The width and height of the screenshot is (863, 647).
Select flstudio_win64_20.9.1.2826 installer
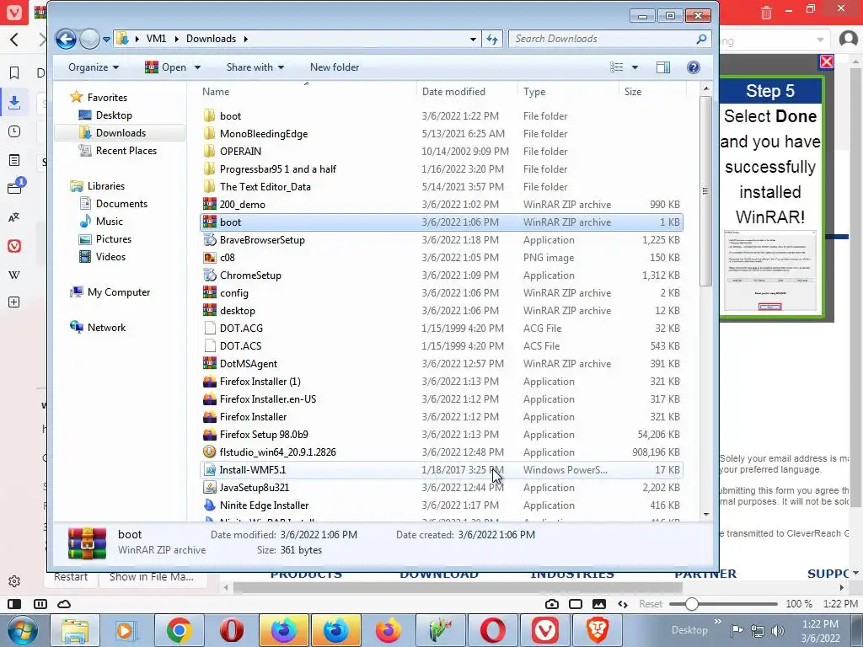coord(442,452)
